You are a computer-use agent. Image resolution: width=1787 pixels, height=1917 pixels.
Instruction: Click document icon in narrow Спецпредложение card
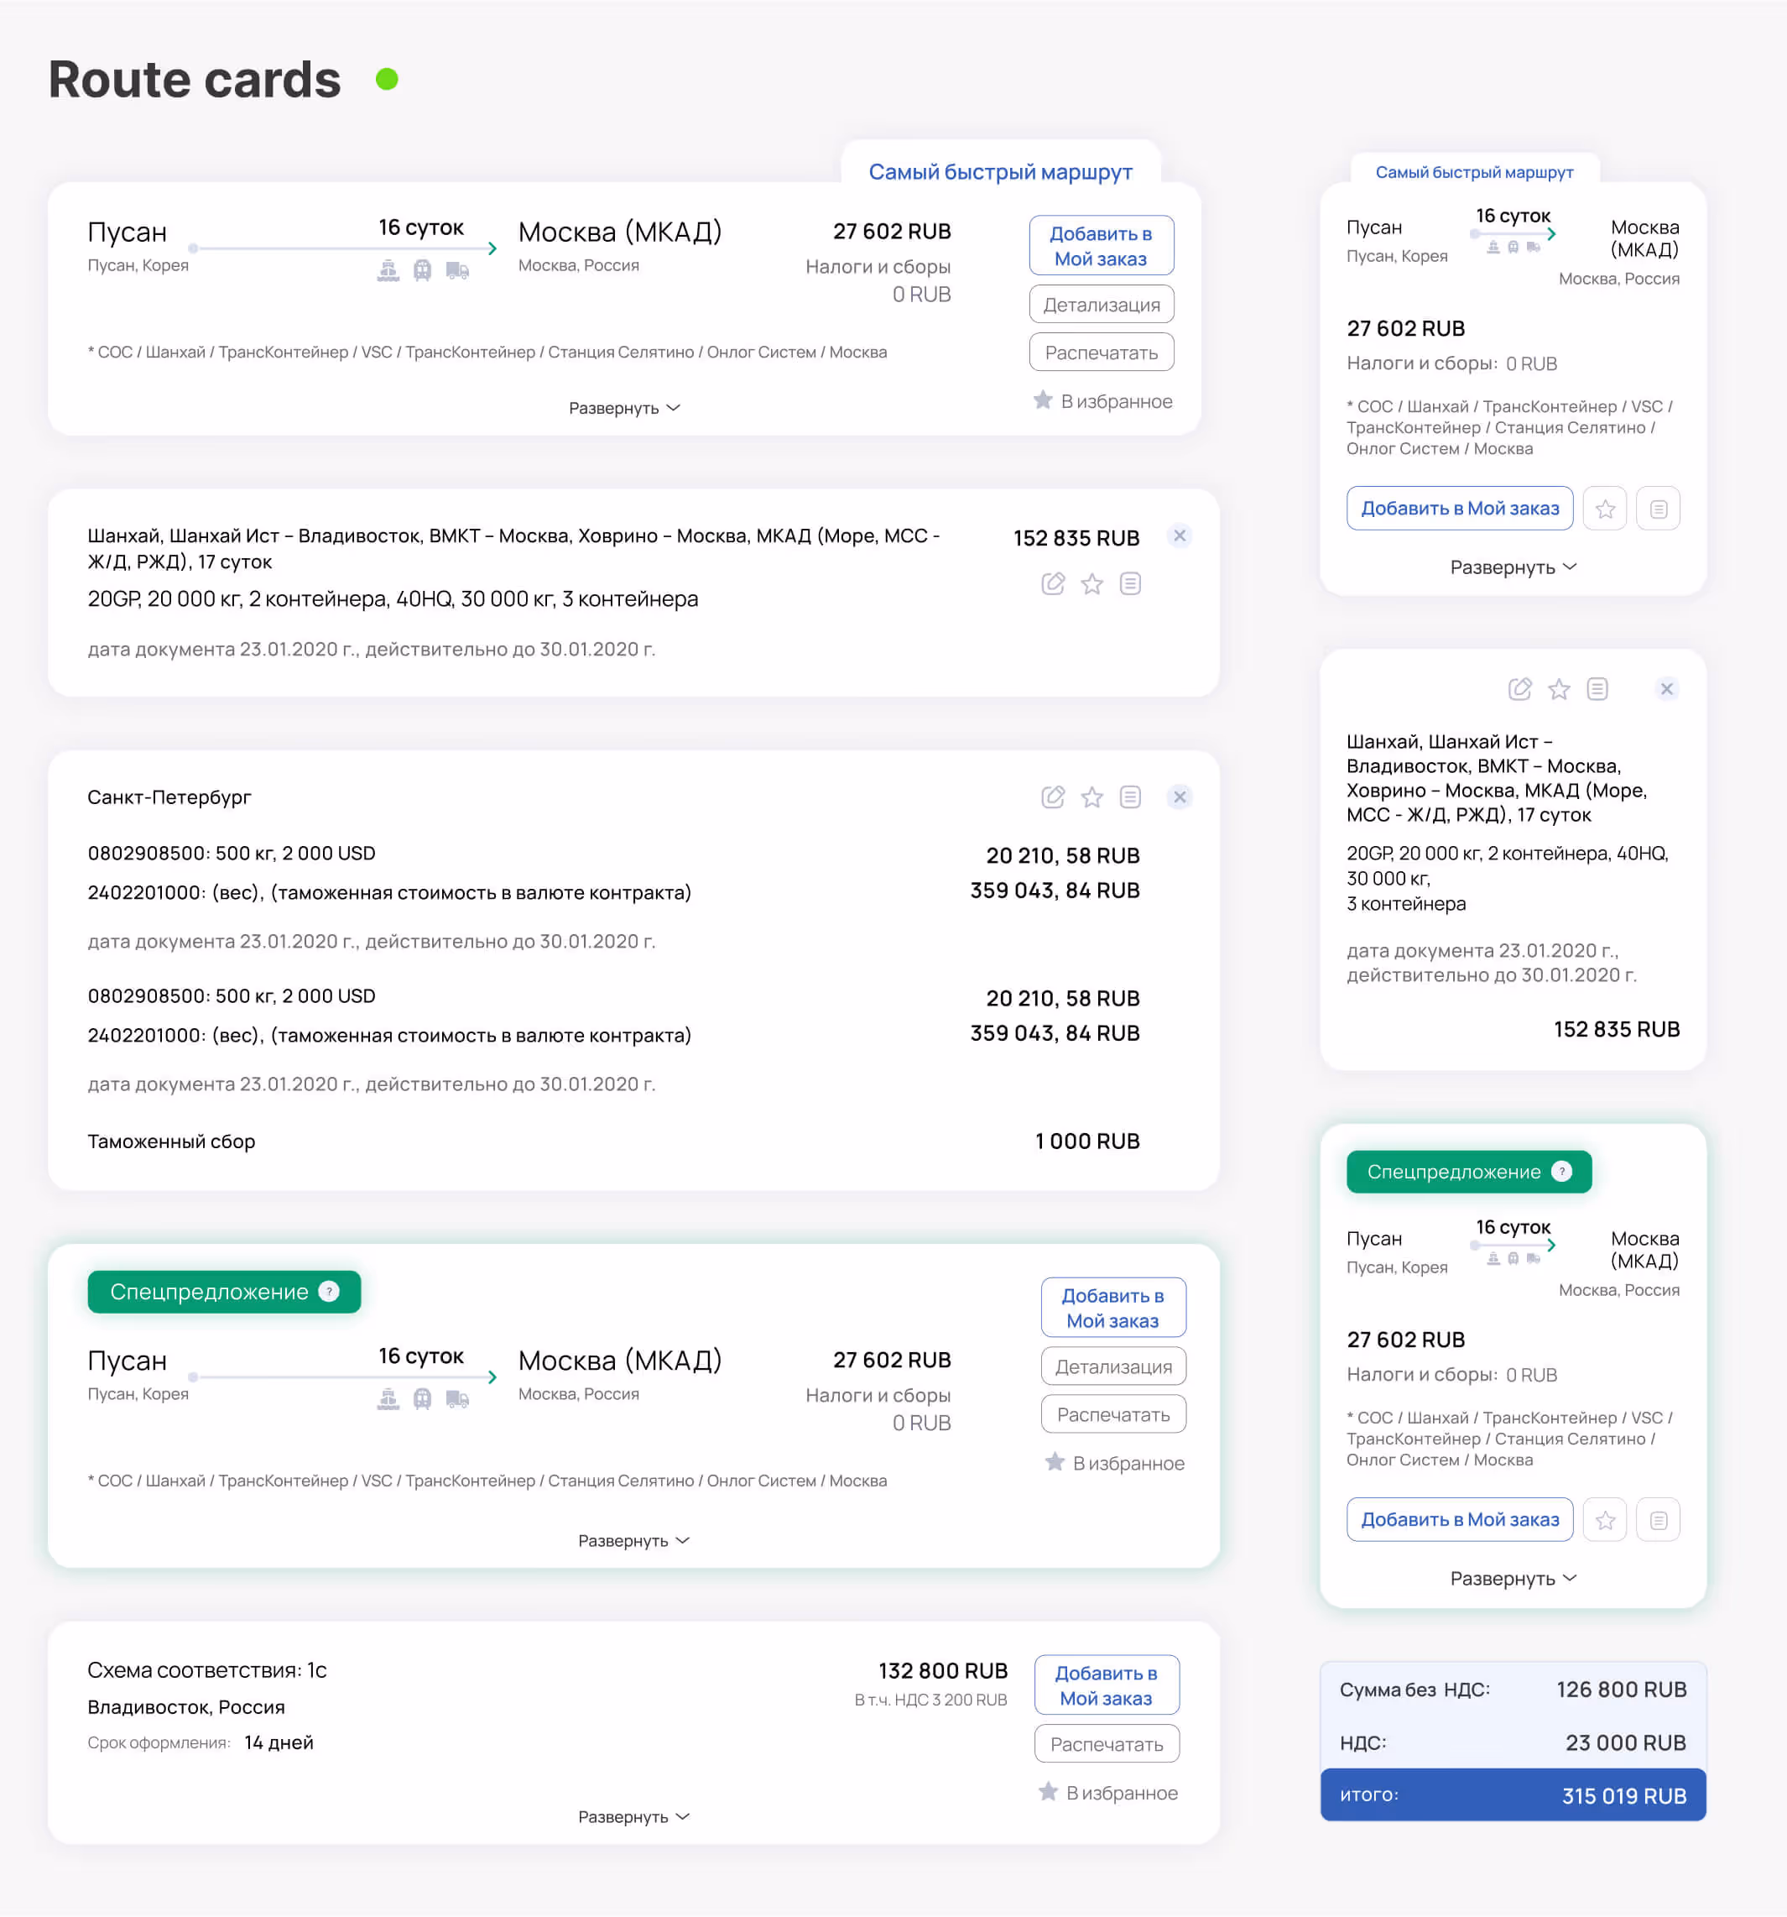(x=1658, y=1520)
